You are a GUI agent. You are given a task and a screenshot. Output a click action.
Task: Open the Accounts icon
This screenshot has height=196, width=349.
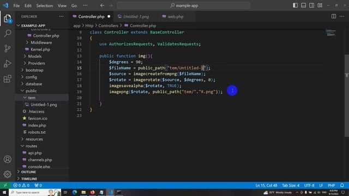click(x=7, y=160)
